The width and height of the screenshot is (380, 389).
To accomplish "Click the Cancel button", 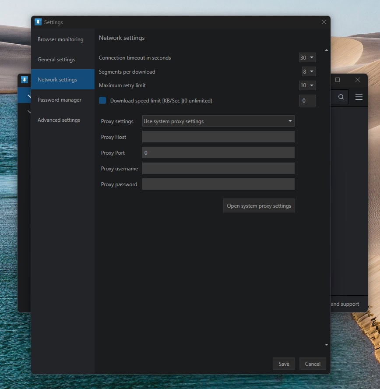I will tap(313, 364).
